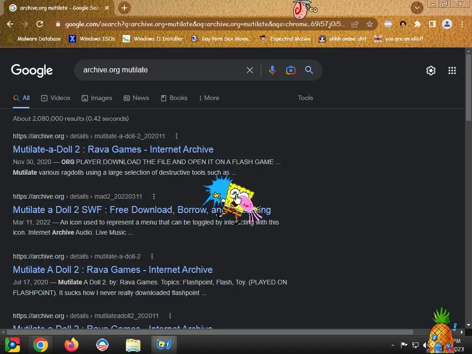Click the horizontal scrollbar thumb
The height and width of the screenshot is (354, 472).
point(210,332)
